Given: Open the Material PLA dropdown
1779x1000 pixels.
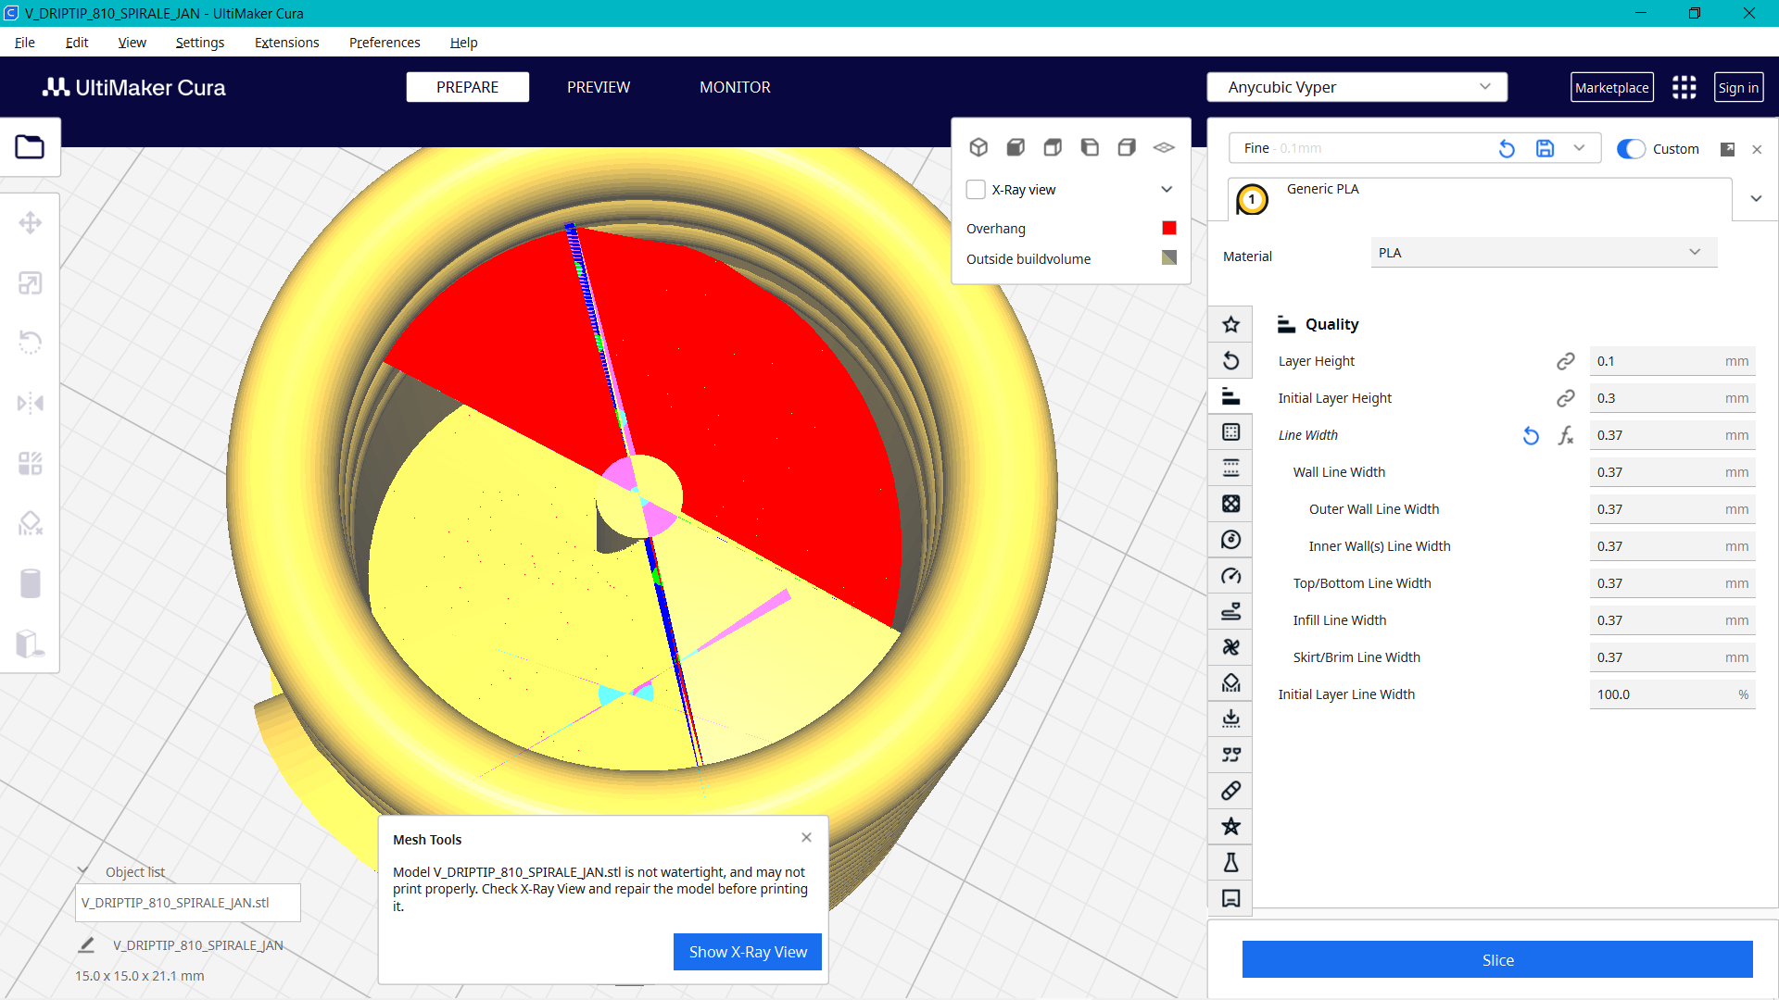Looking at the screenshot, I should [1542, 252].
